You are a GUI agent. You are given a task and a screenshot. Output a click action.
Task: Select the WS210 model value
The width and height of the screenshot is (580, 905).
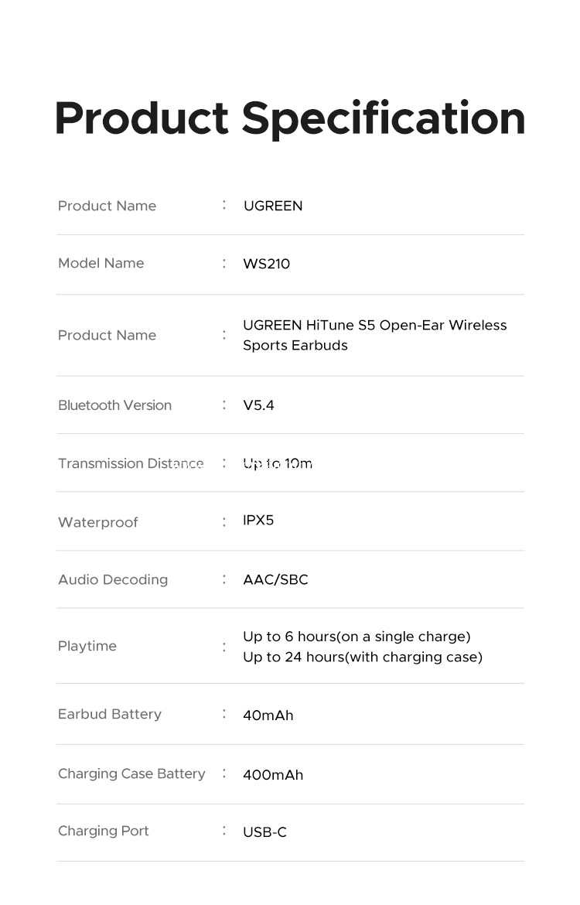click(x=266, y=264)
